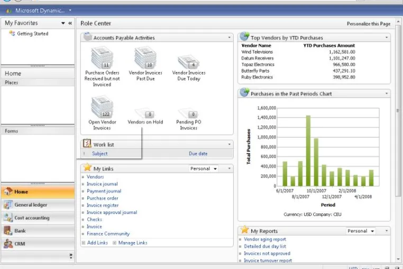Open the My Favorites dropdown arrow
This screenshot has height=269, width=403.
(63, 23)
